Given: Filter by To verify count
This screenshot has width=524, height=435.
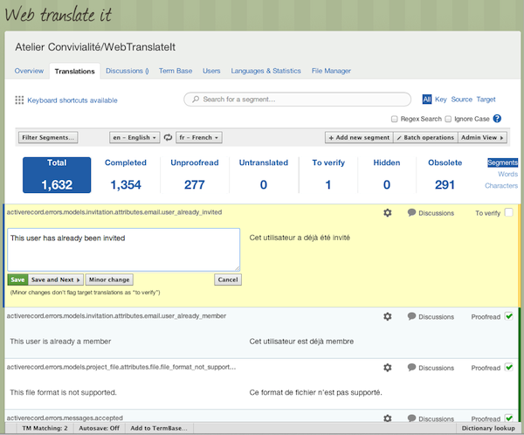Looking at the screenshot, I should point(328,175).
